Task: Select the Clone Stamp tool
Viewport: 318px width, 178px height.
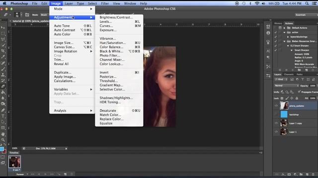Action: tap(3, 75)
